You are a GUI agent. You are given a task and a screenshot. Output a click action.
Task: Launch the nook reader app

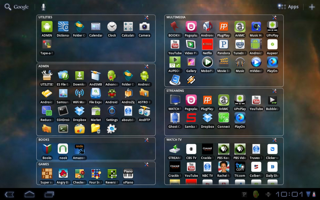(x=63, y=152)
